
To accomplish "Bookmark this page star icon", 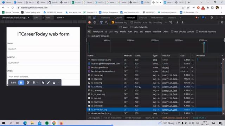I will tap(188, 8).
